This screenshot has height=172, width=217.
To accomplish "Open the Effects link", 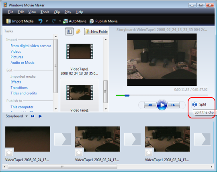I will point(16,82).
